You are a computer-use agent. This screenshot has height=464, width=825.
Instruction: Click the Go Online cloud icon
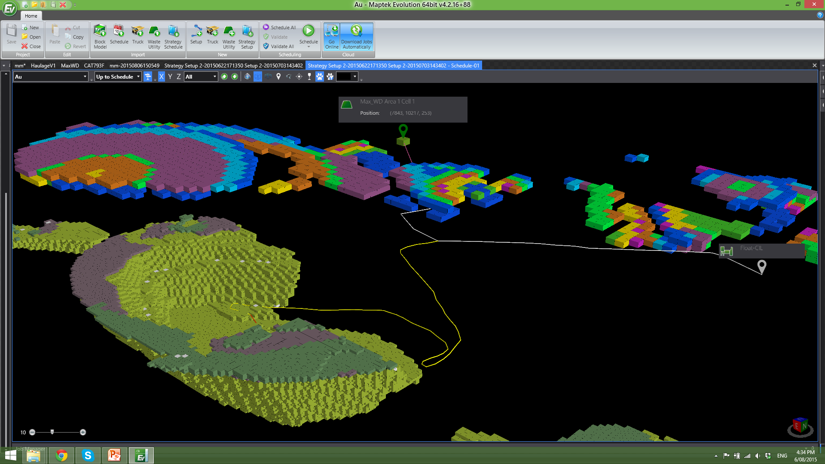tap(331, 36)
